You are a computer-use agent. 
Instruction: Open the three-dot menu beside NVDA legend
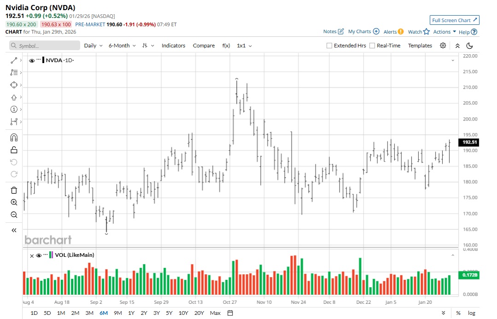pos(39,59)
